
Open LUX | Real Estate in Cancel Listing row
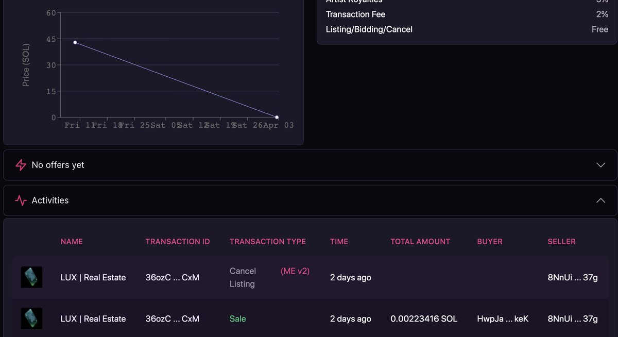point(93,277)
